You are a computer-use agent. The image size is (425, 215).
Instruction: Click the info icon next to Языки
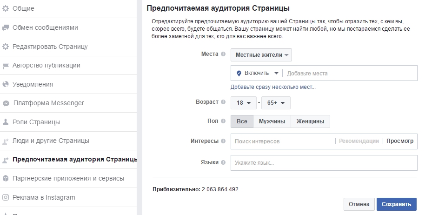pos(223,162)
